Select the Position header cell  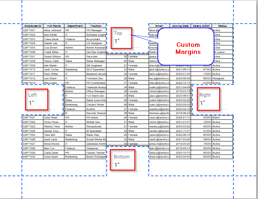tap(96, 26)
